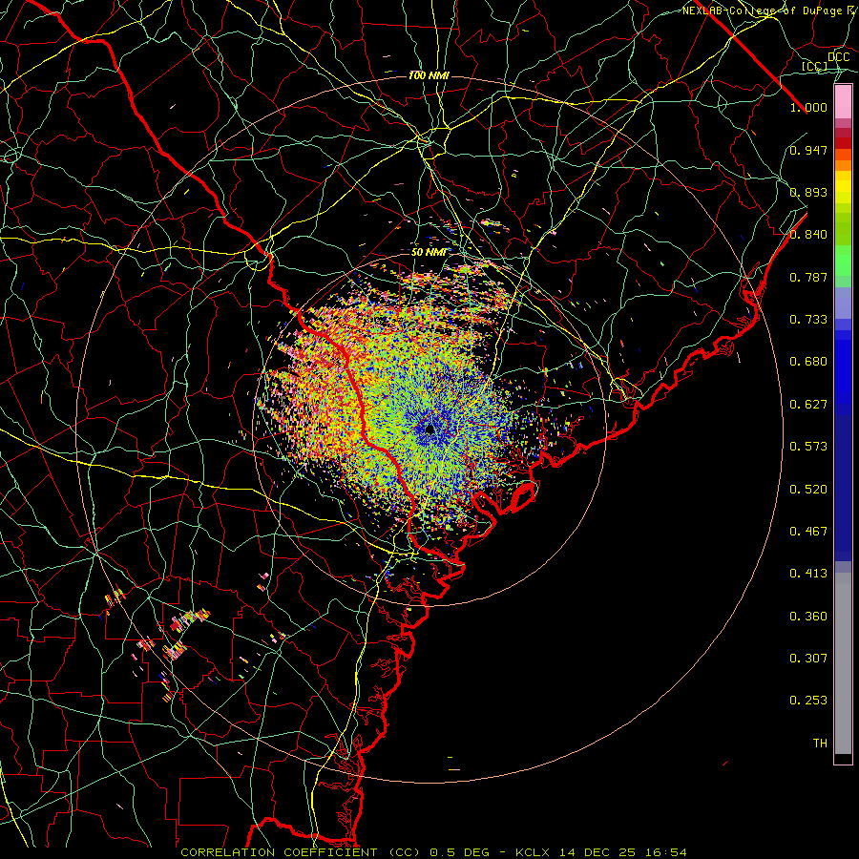
Task: Pick the lavender segment of the color bar
Action: [x=843, y=303]
